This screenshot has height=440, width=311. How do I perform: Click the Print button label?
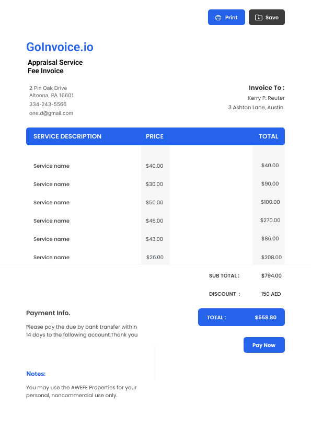pos(231,17)
